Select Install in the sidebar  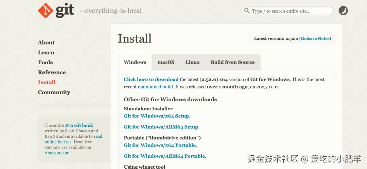[x=47, y=82]
